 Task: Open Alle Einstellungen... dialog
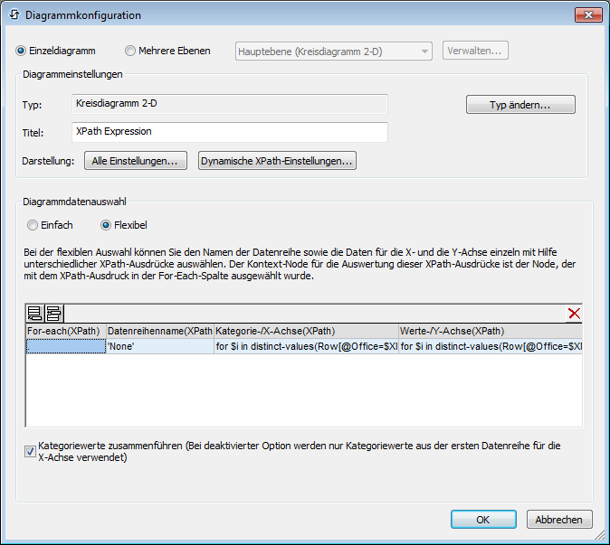pyautogui.click(x=136, y=161)
